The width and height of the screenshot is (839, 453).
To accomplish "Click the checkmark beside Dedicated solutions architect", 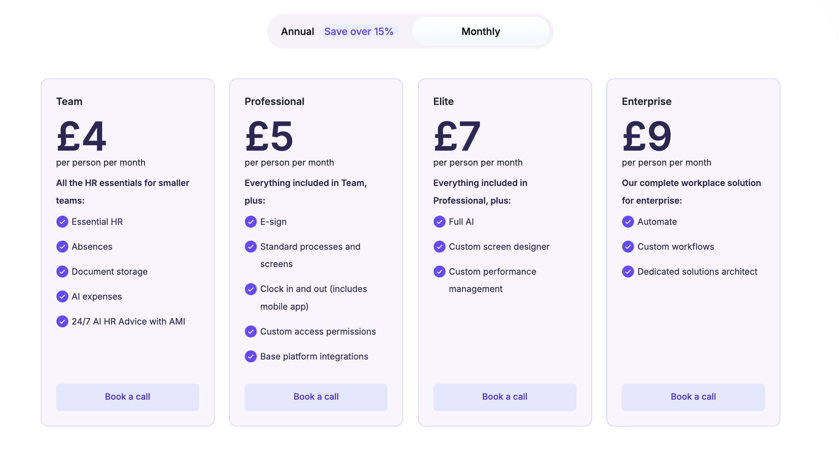I will [x=628, y=271].
